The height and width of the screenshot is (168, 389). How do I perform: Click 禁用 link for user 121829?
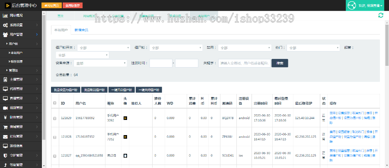tap(332, 113)
